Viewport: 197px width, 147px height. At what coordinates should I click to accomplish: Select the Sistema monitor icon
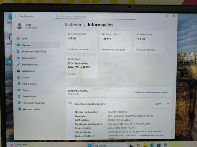[18, 45]
